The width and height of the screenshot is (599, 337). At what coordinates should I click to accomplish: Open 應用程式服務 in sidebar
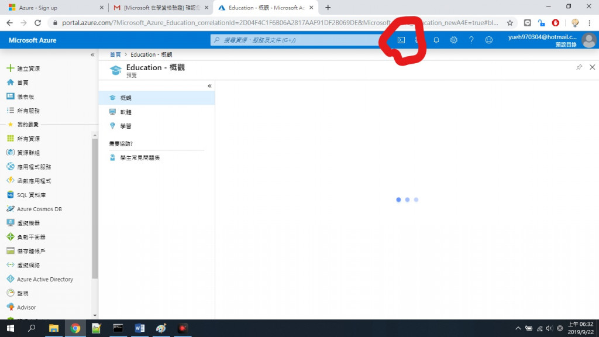(34, 167)
